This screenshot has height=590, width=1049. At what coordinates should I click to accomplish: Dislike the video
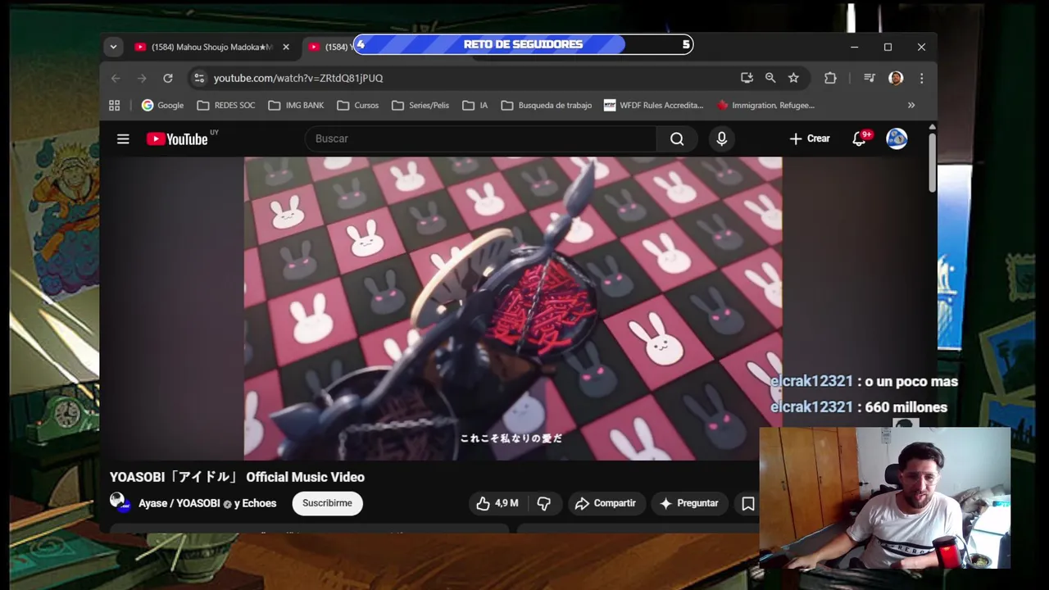click(x=543, y=503)
